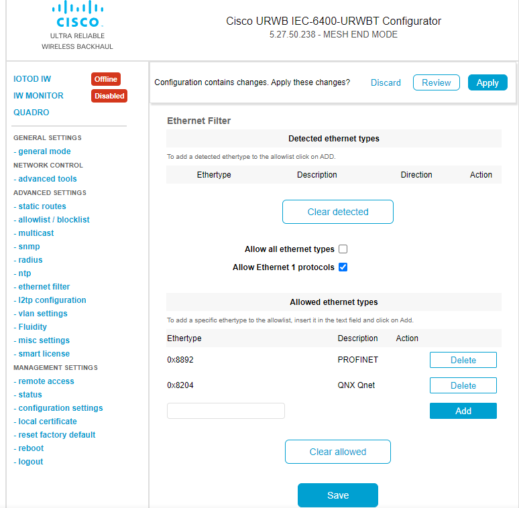Click Add to add ethertype

point(463,411)
